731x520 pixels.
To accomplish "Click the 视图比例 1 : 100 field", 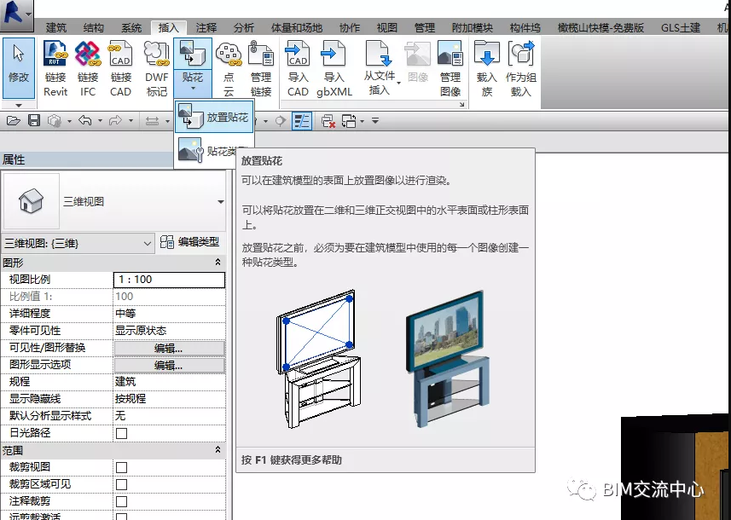I will [x=168, y=280].
